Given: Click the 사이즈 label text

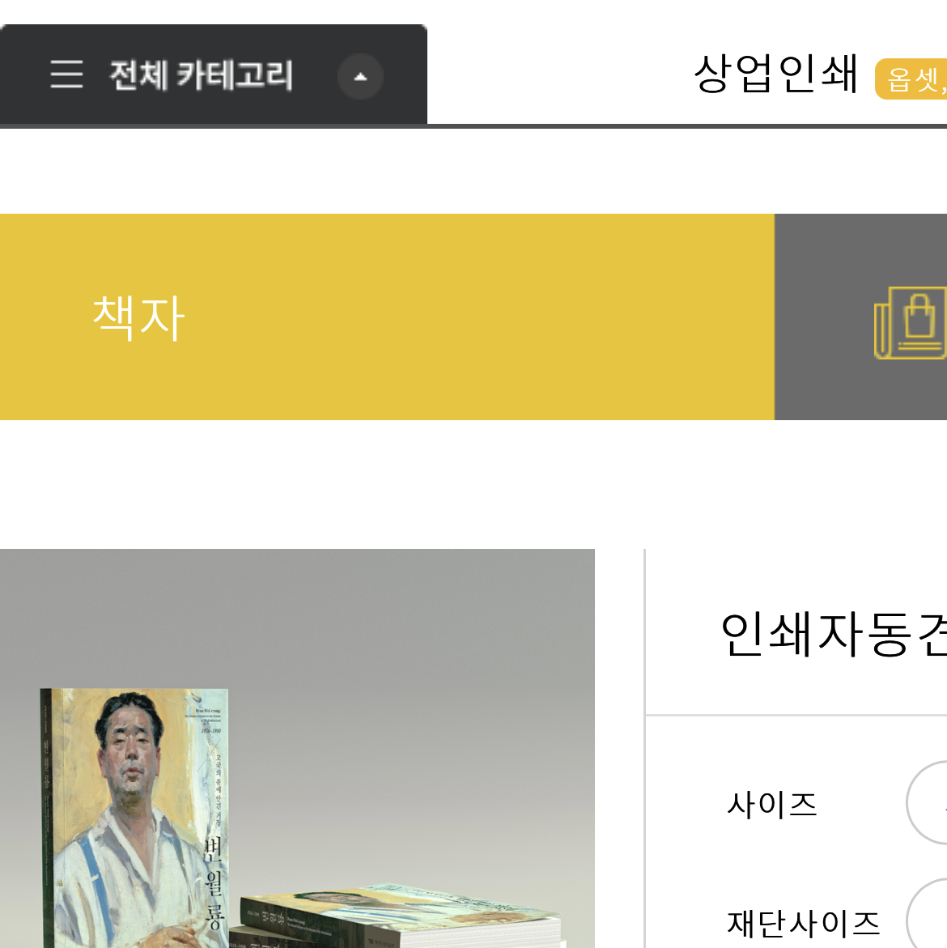Looking at the screenshot, I should (x=771, y=805).
